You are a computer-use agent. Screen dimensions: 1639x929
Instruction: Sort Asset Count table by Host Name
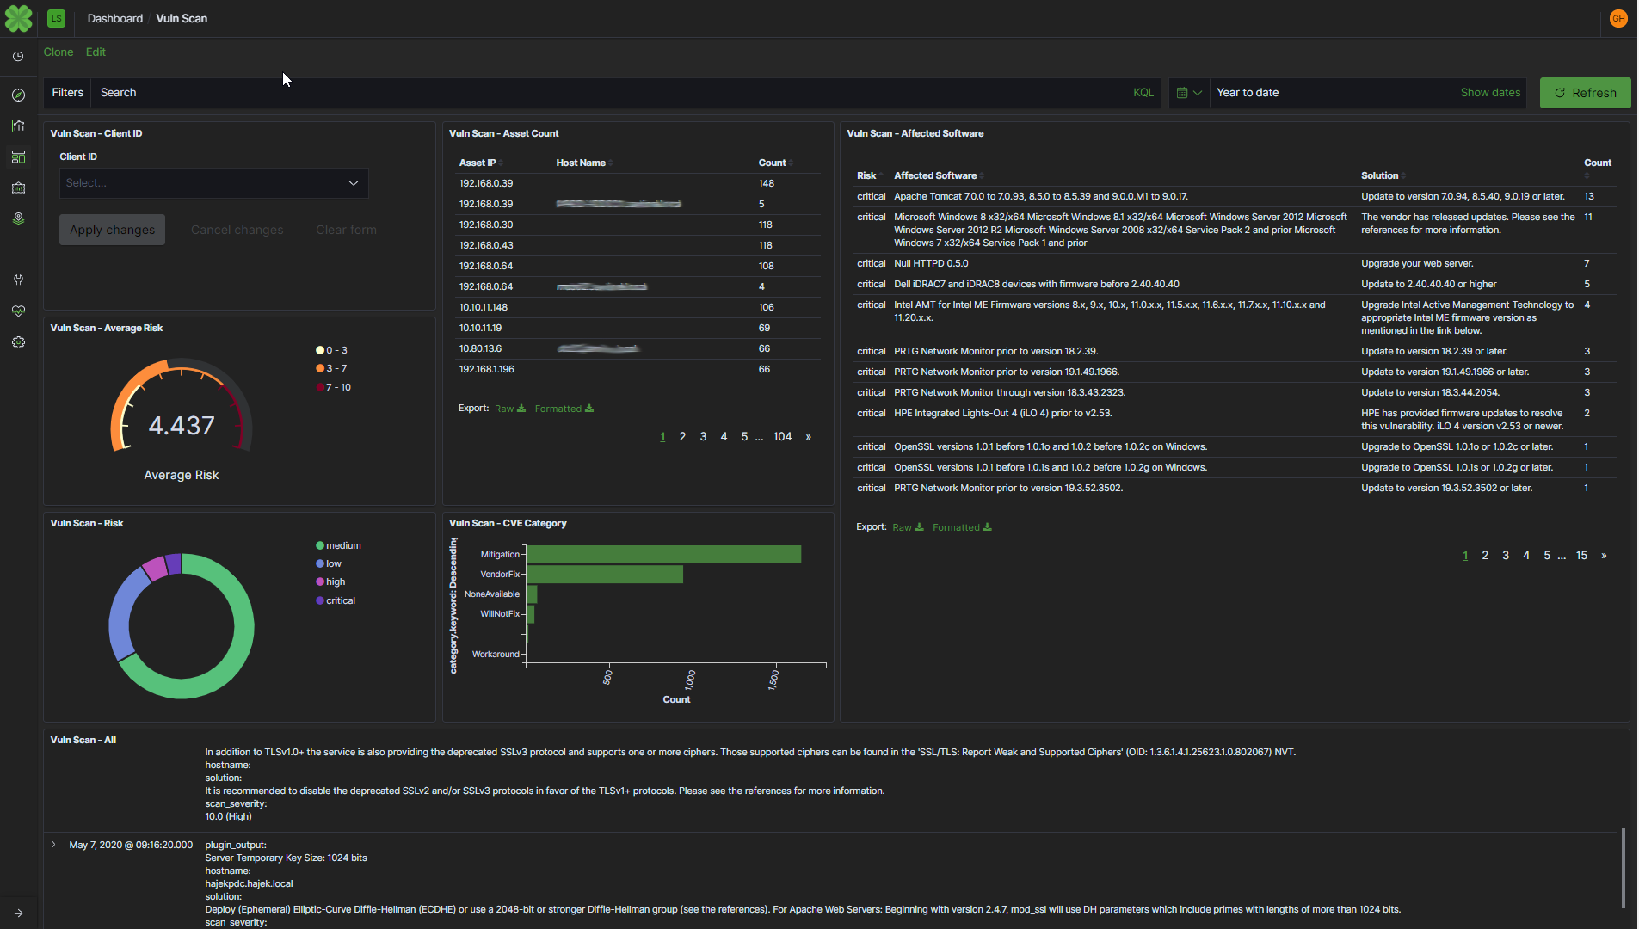[583, 163]
